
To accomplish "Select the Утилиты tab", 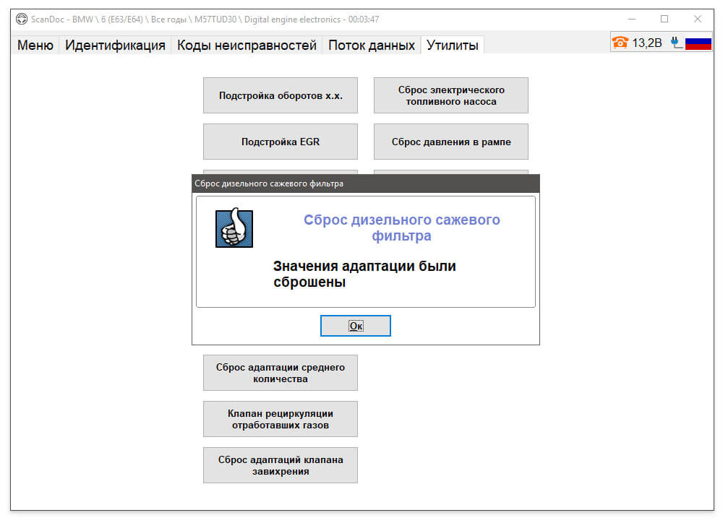I will 453,46.
